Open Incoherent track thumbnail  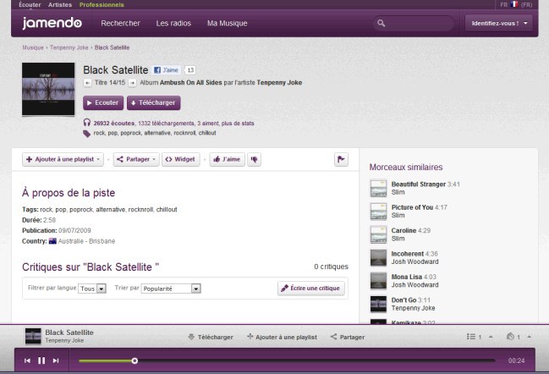click(378, 257)
